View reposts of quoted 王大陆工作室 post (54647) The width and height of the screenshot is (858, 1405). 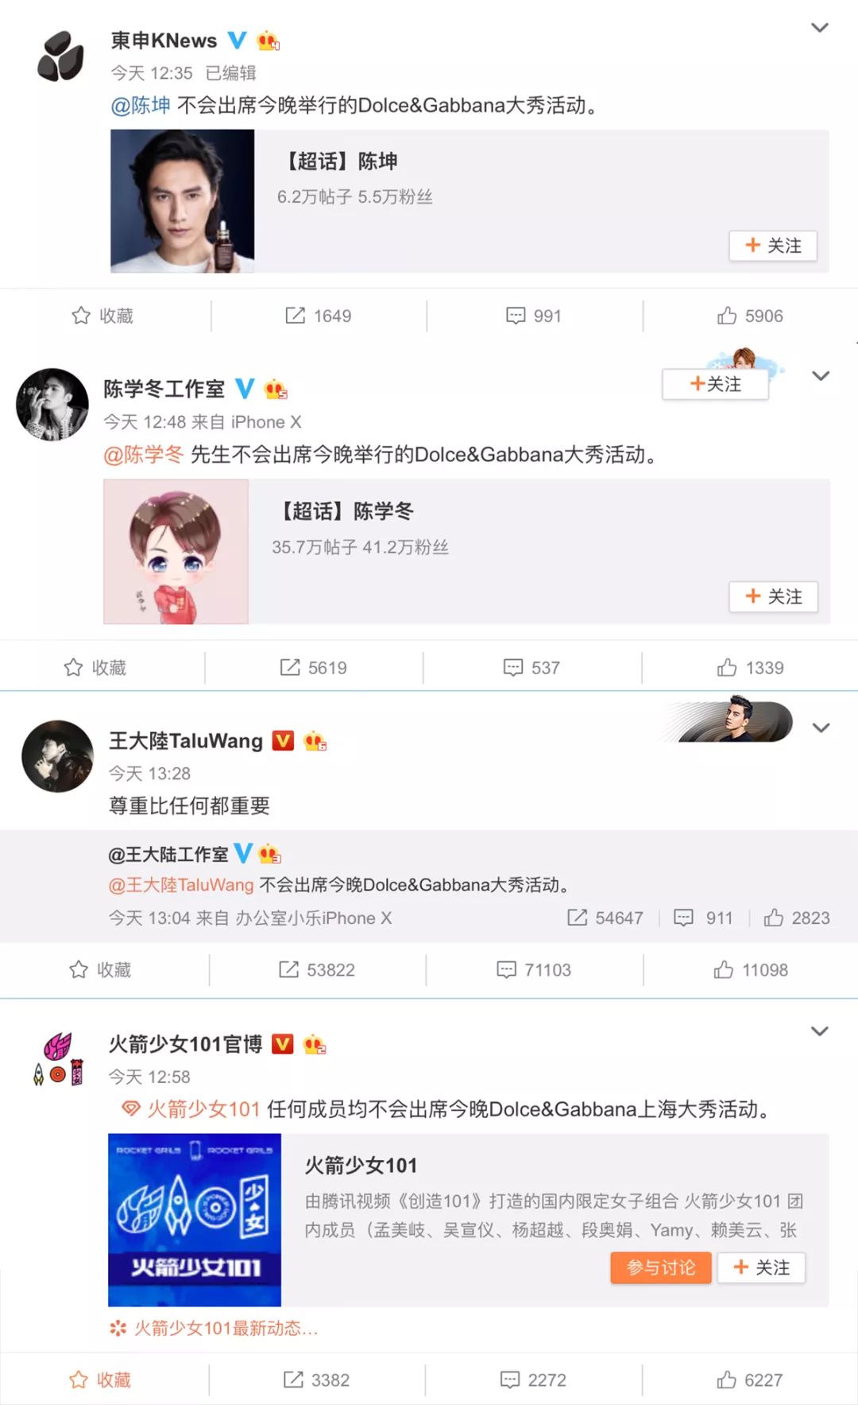[605, 918]
